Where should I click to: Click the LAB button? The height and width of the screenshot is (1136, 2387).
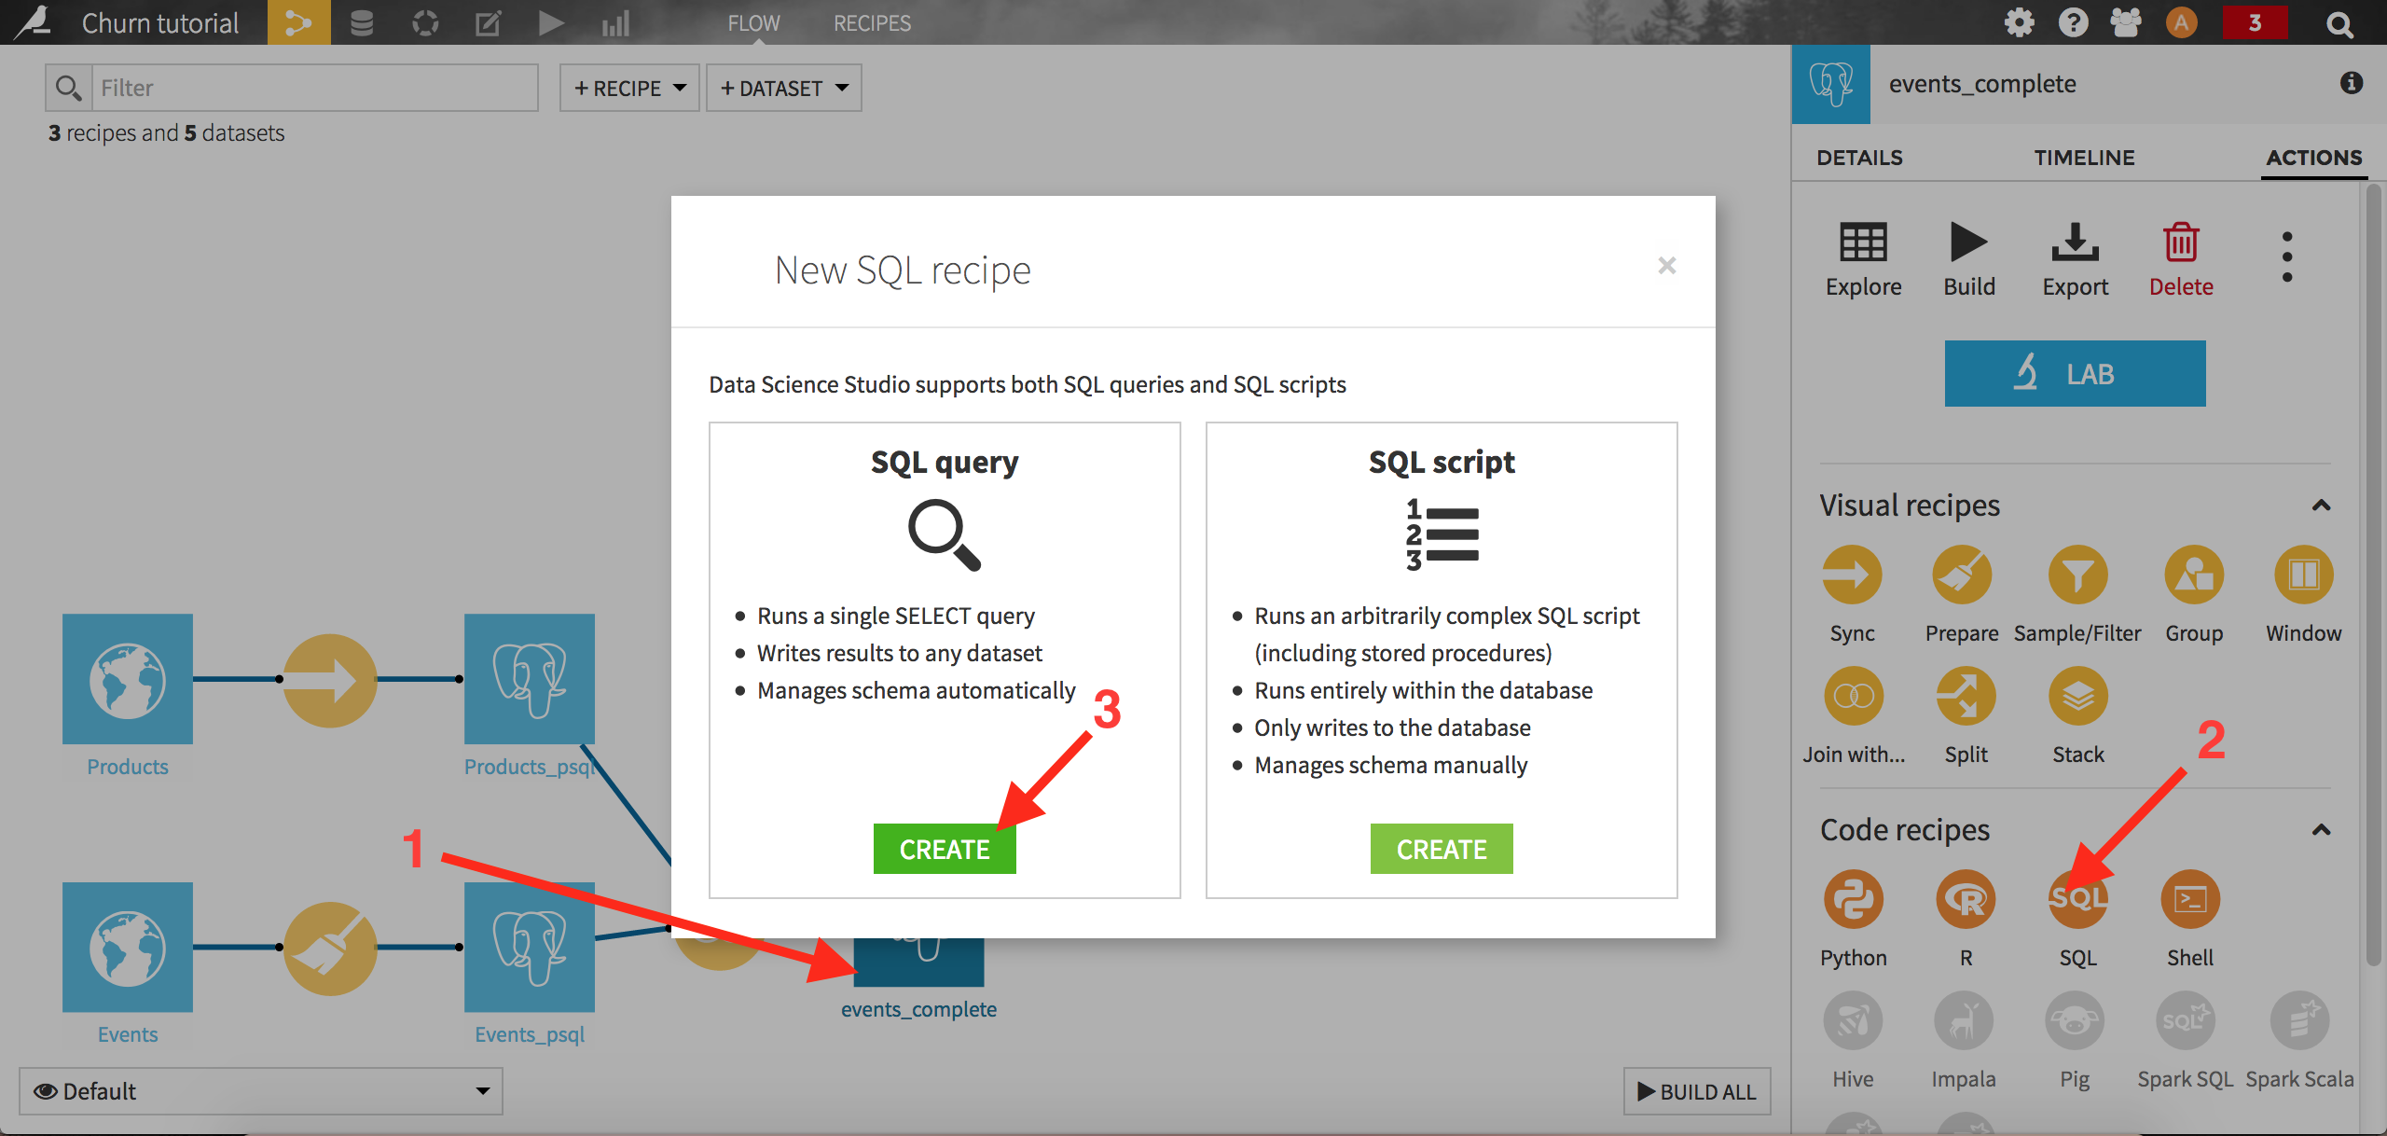pyautogui.click(x=2075, y=373)
